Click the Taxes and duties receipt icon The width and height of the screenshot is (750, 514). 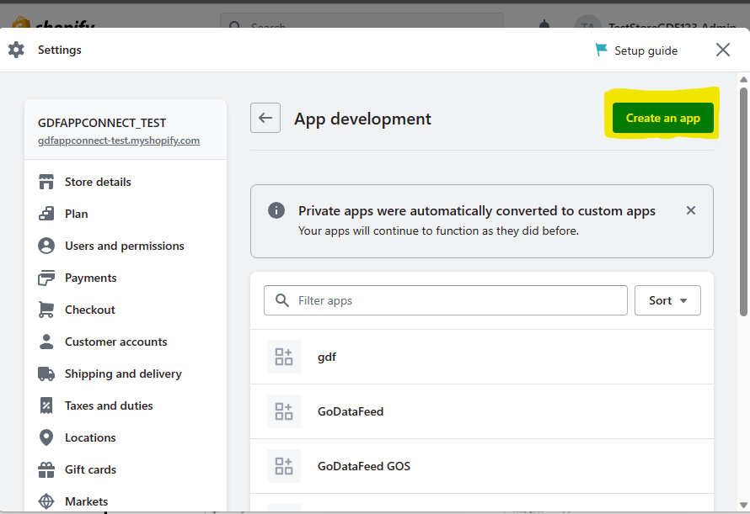46,405
